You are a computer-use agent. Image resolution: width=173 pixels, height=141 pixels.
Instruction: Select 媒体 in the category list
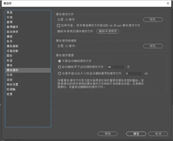point(28,65)
